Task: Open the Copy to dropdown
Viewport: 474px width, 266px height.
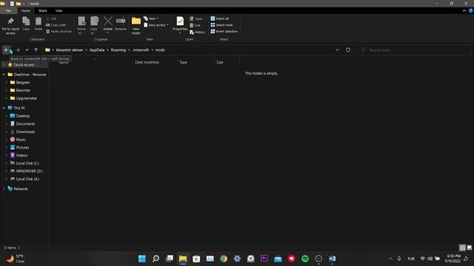Action: pos(94,25)
